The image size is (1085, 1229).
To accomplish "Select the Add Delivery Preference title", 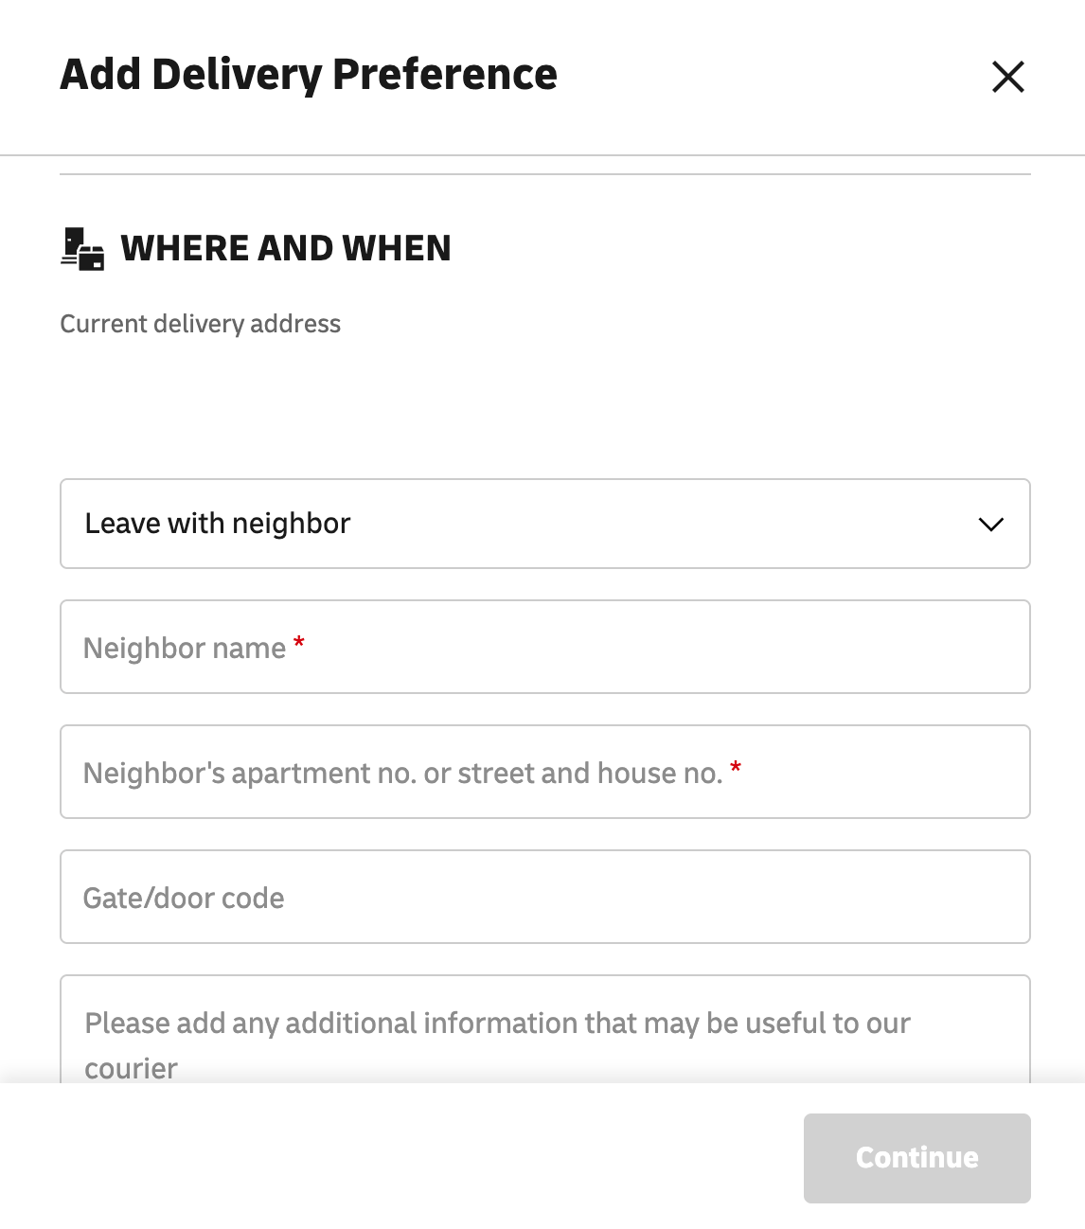I will tap(310, 76).
